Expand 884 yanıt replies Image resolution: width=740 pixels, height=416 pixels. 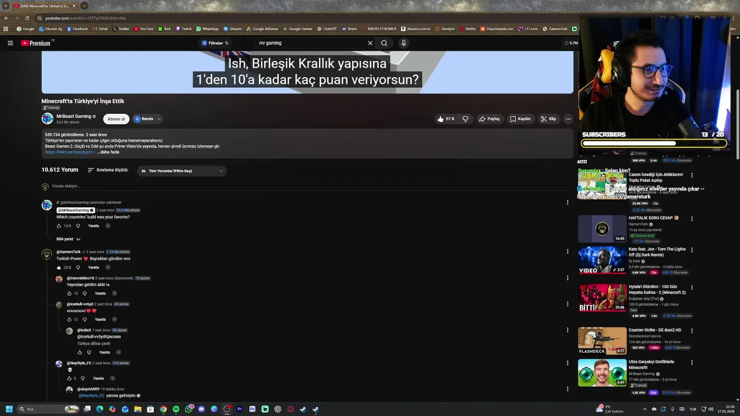tap(68, 239)
